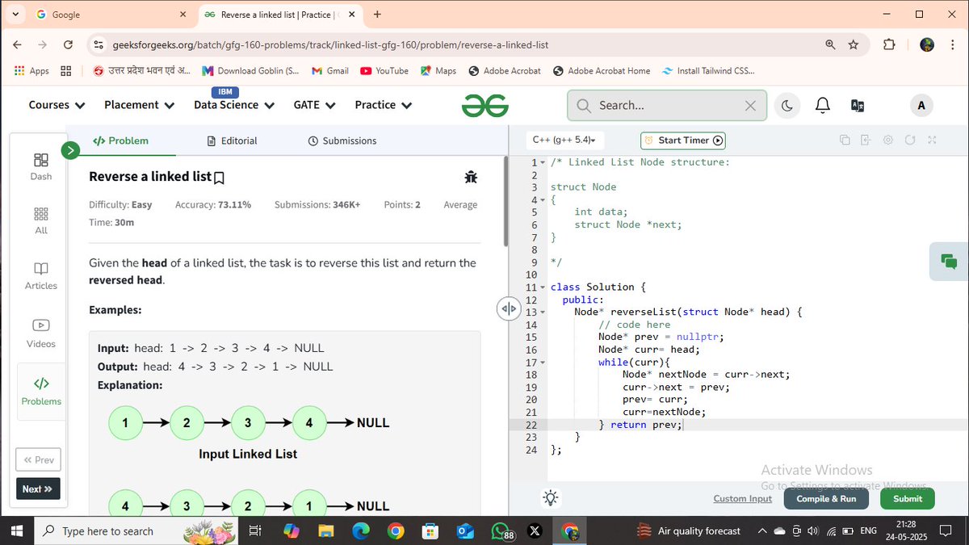Start the timer
This screenshot has height=545, width=969.
click(683, 140)
